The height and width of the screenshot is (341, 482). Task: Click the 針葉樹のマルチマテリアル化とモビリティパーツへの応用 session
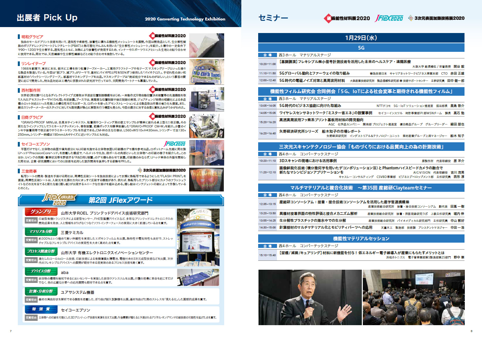(x=326, y=227)
